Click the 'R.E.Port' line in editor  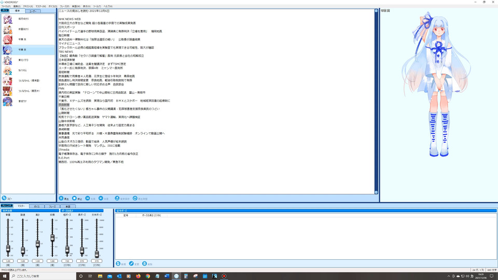[x=64, y=158]
